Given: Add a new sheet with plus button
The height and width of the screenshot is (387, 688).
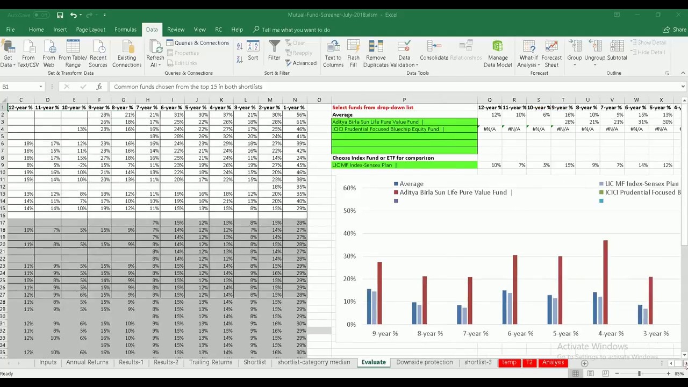Looking at the screenshot, I should [x=584, y=363].
